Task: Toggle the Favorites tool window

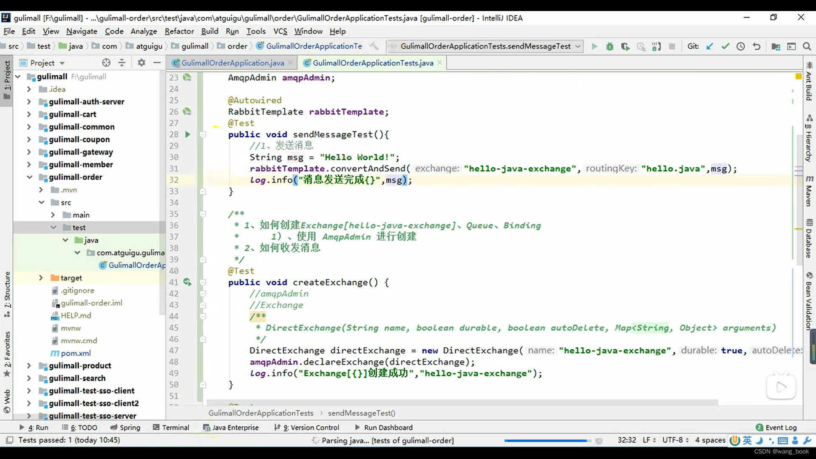Action: click(x=7, y=354)
